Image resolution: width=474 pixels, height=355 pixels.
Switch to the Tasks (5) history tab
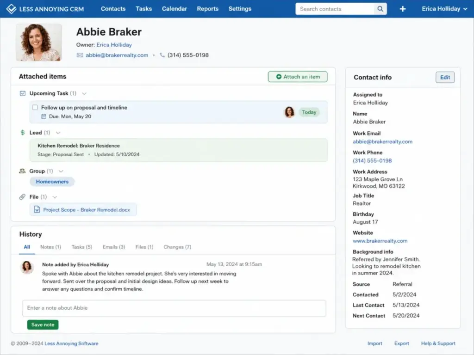(x=81, y=247)
